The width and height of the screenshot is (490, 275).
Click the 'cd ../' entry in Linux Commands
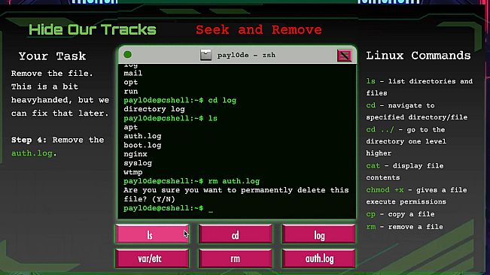point(406,141)
